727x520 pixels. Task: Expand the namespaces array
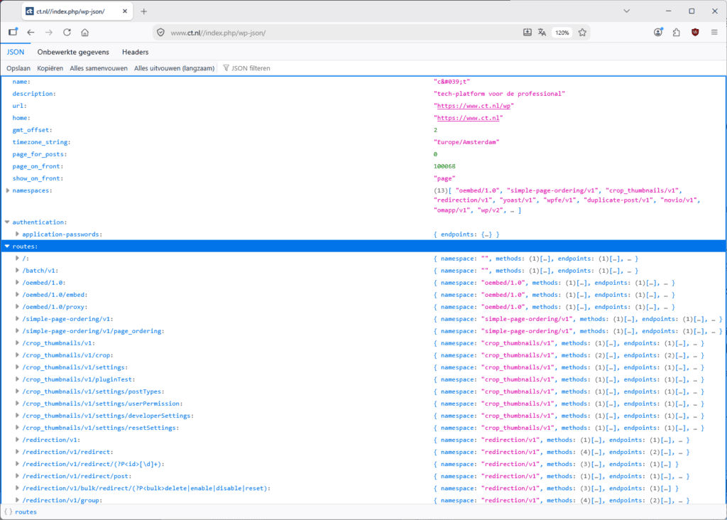click(x=7, y=190)
